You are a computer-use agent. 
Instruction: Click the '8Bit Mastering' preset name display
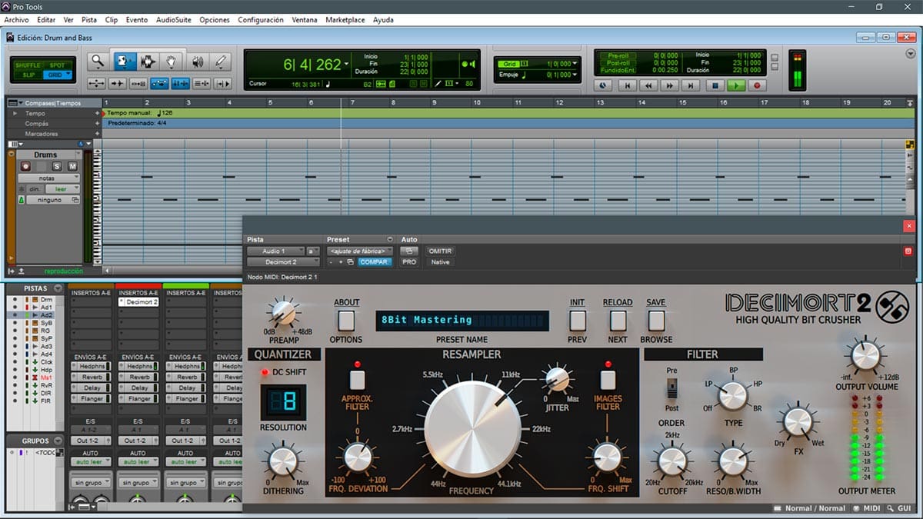462,320
